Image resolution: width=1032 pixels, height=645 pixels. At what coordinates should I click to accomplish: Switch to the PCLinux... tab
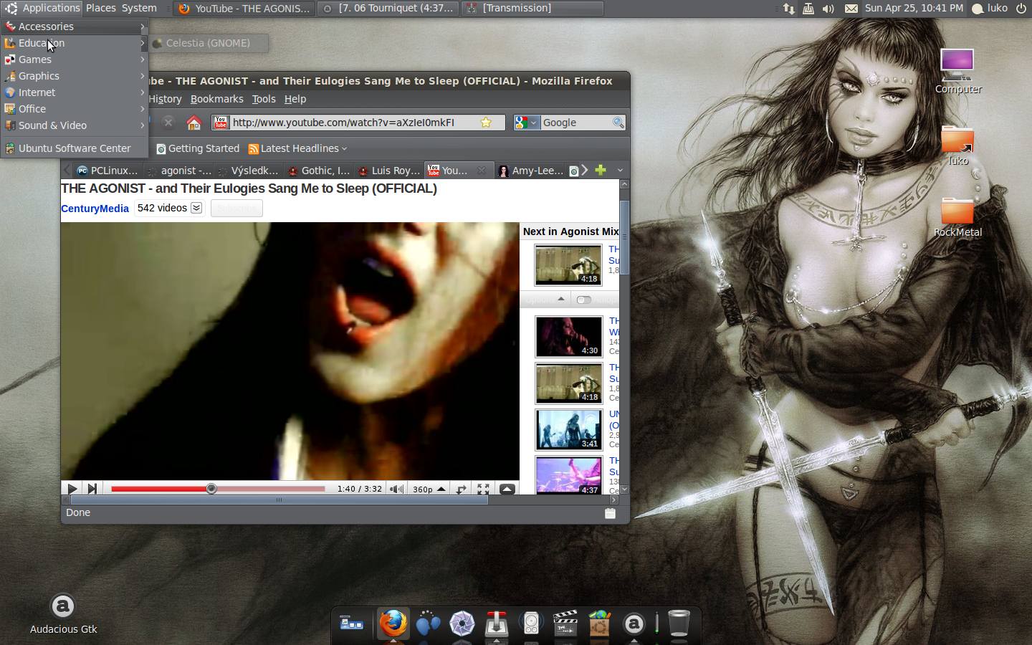(107, 171)
